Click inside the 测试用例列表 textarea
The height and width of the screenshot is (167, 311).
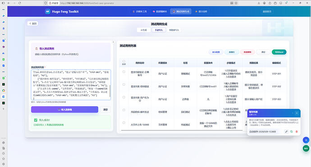point(71,85)
